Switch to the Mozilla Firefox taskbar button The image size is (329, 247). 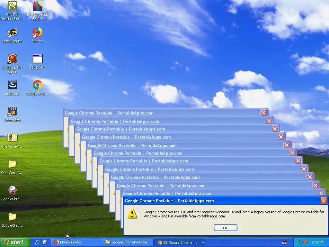[76, 242]
